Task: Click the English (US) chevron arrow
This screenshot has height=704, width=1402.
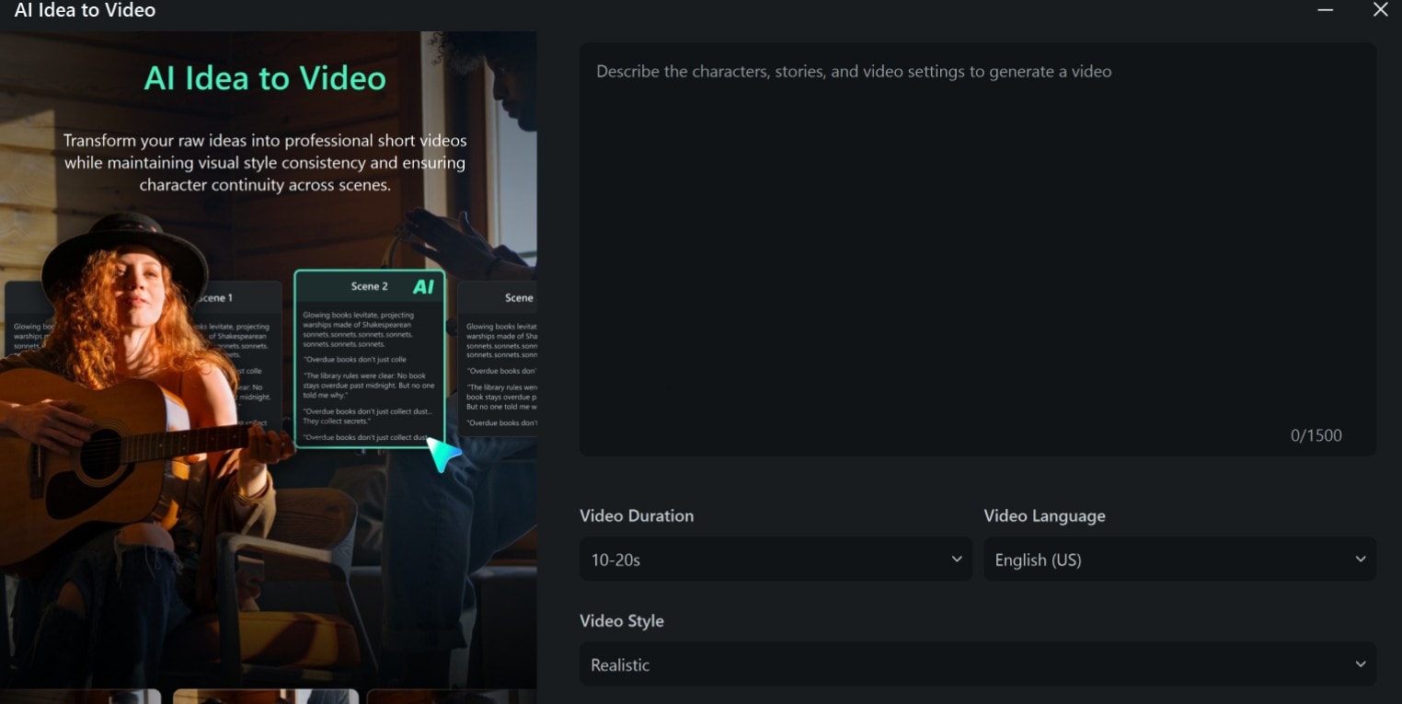Action: tap(1361, 560)
